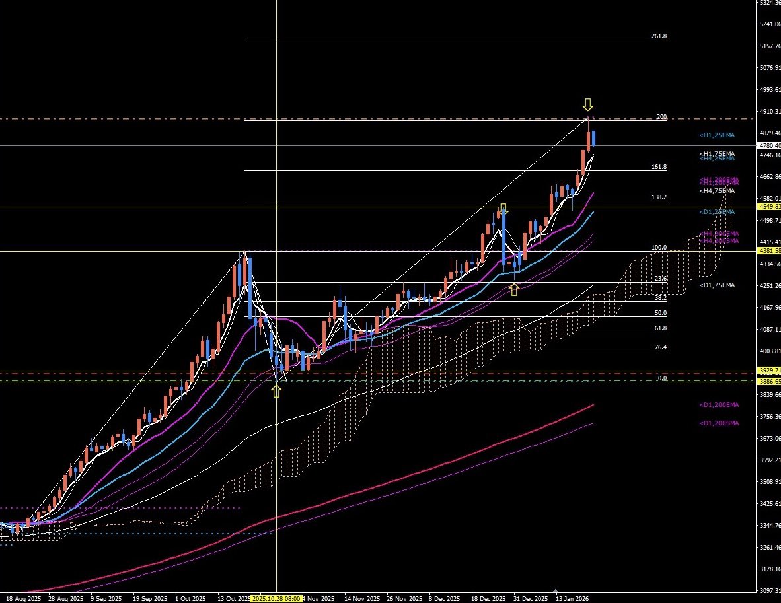Click the chart shift triangle on the time axis
This screenshot has width=781, height=603.
pyautogui.click(x=556, y=590)
